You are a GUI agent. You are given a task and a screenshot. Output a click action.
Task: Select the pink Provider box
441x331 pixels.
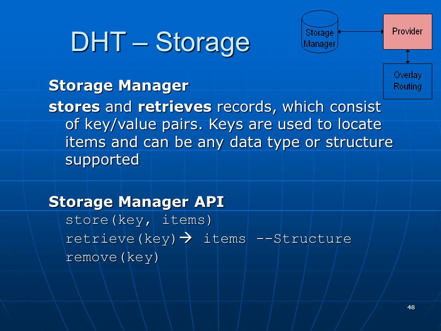click(407, 32)
